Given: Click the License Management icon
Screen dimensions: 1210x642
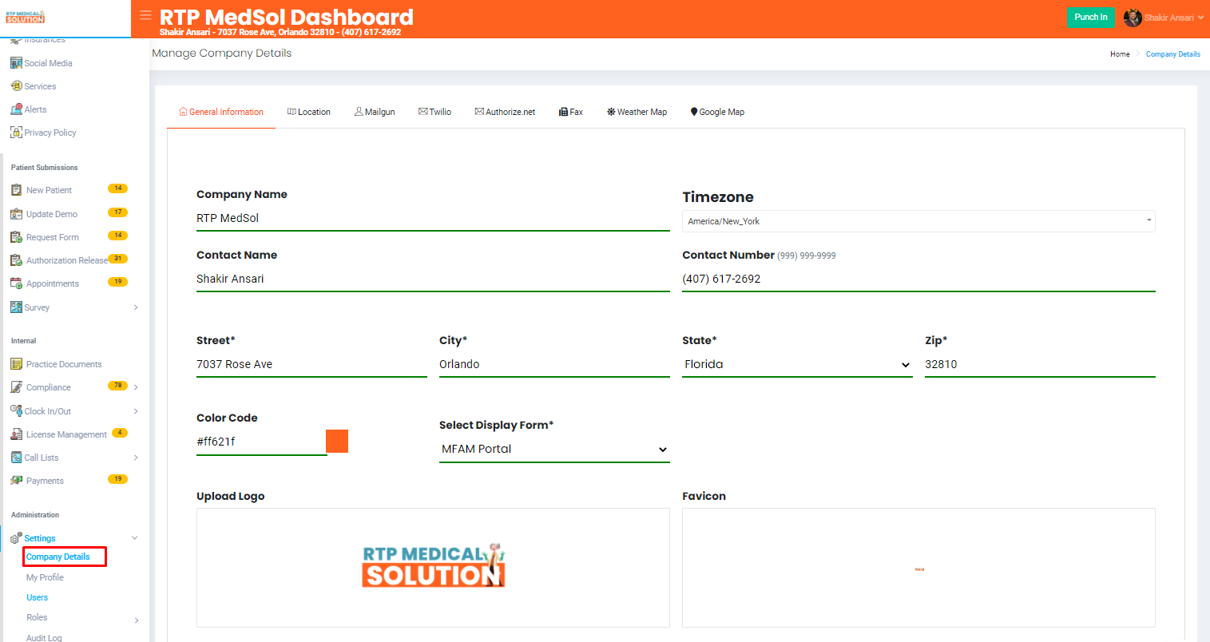Looking at the screenshot, I should click(x=16, y=434).
